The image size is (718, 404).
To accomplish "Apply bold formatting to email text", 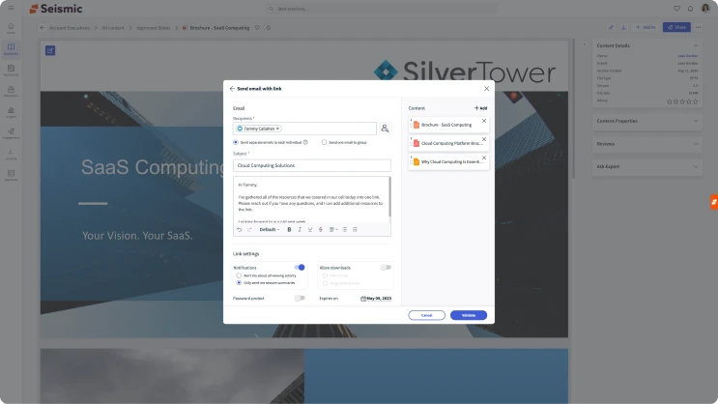I will click(289, 229).
